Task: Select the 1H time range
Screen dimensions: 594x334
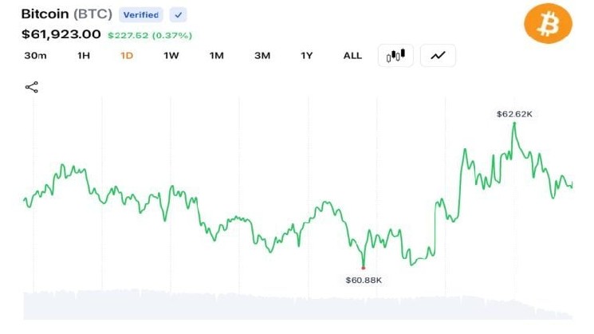Action: (x=84, y=56)
